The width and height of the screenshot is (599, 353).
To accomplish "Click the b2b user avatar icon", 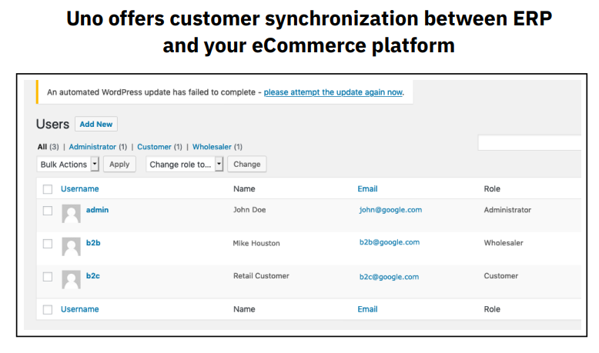I will [71, 246].
